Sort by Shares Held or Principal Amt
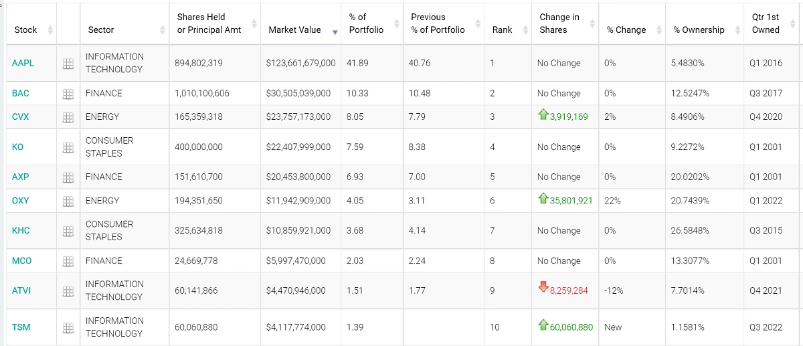This screenshot has width=803, height=346. point(209,23)
